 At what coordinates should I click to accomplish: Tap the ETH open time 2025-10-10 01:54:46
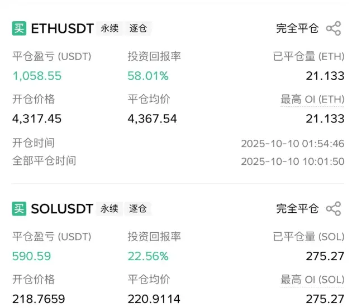(293, 144)
